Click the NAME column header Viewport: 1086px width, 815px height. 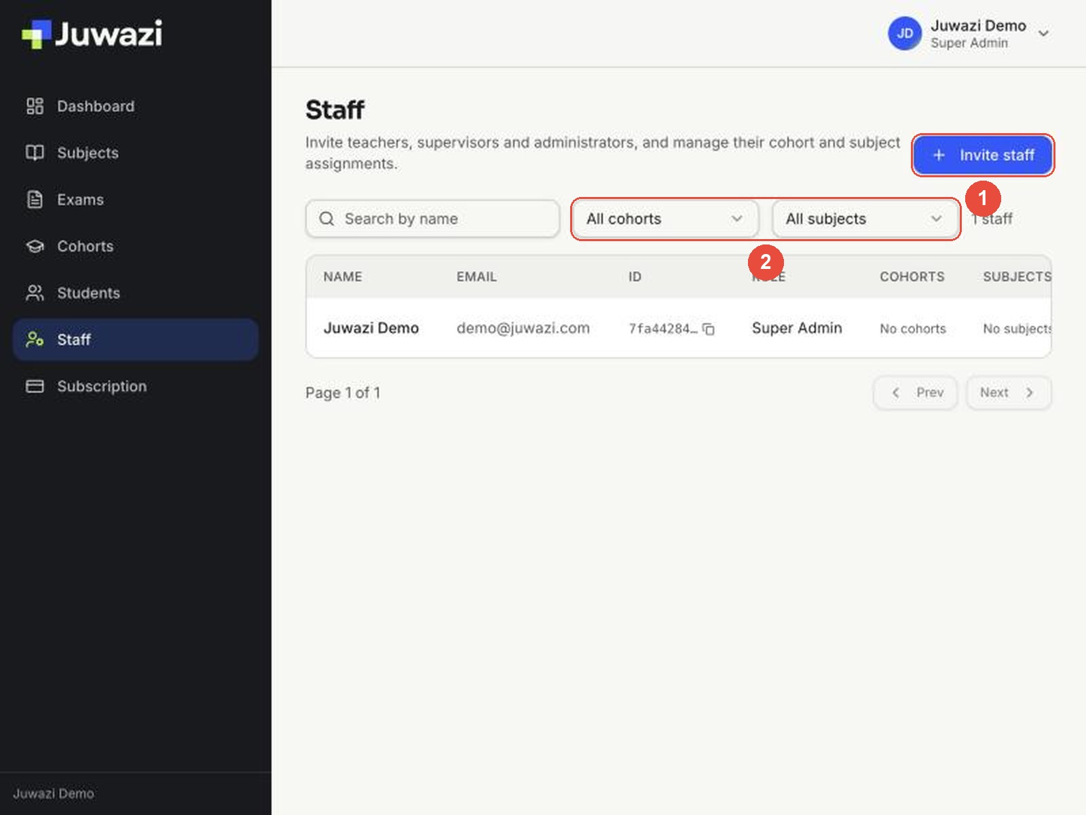[x=343, y=277]
